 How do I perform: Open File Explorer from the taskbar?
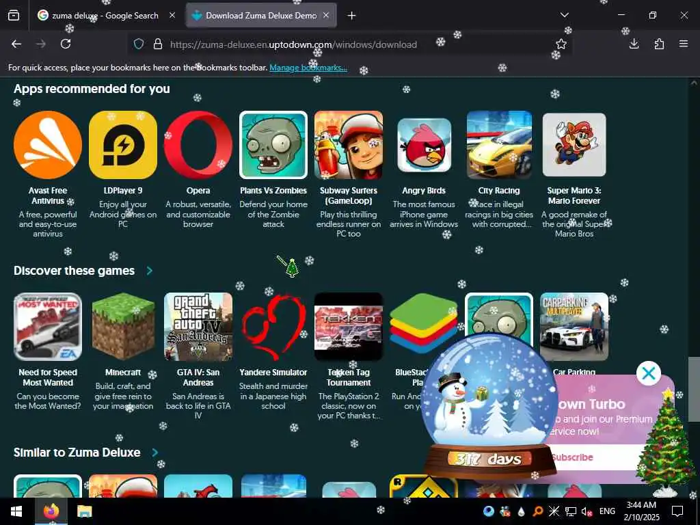[x=84, y=511]
